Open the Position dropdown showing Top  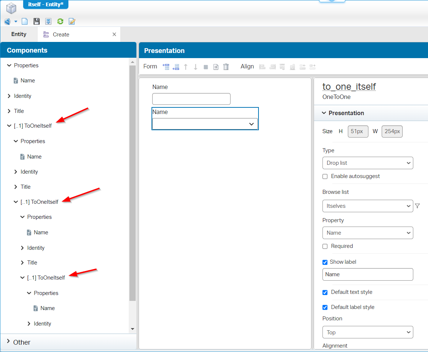point(367,332)
